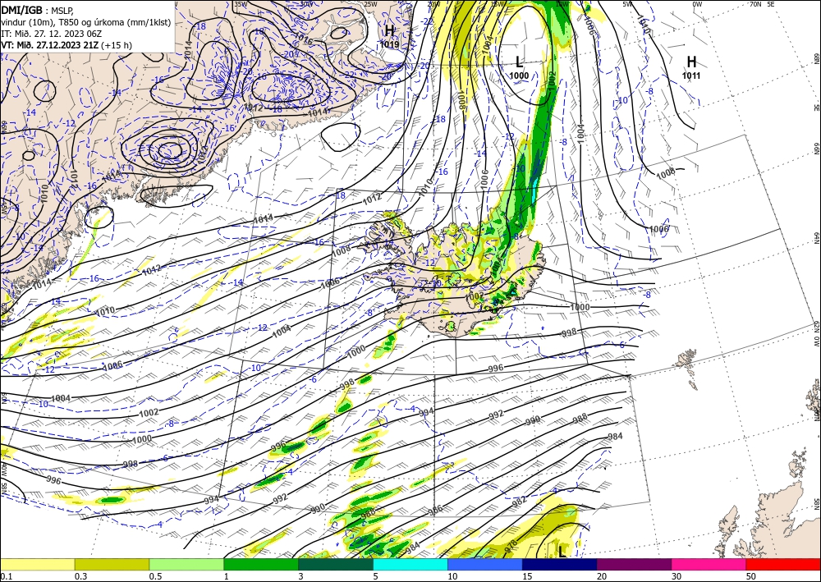Screen dimensions: 821x582
Task: Click the pink 30–50 legend color segment
Action: click(x=709, y=564)
